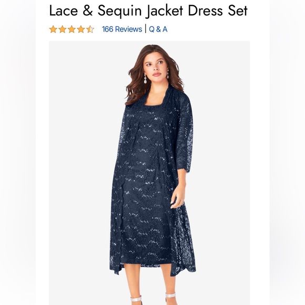Click the vertical divider between Reviews and Q & A
Screen dimensions: 305x305
point(146,29)
